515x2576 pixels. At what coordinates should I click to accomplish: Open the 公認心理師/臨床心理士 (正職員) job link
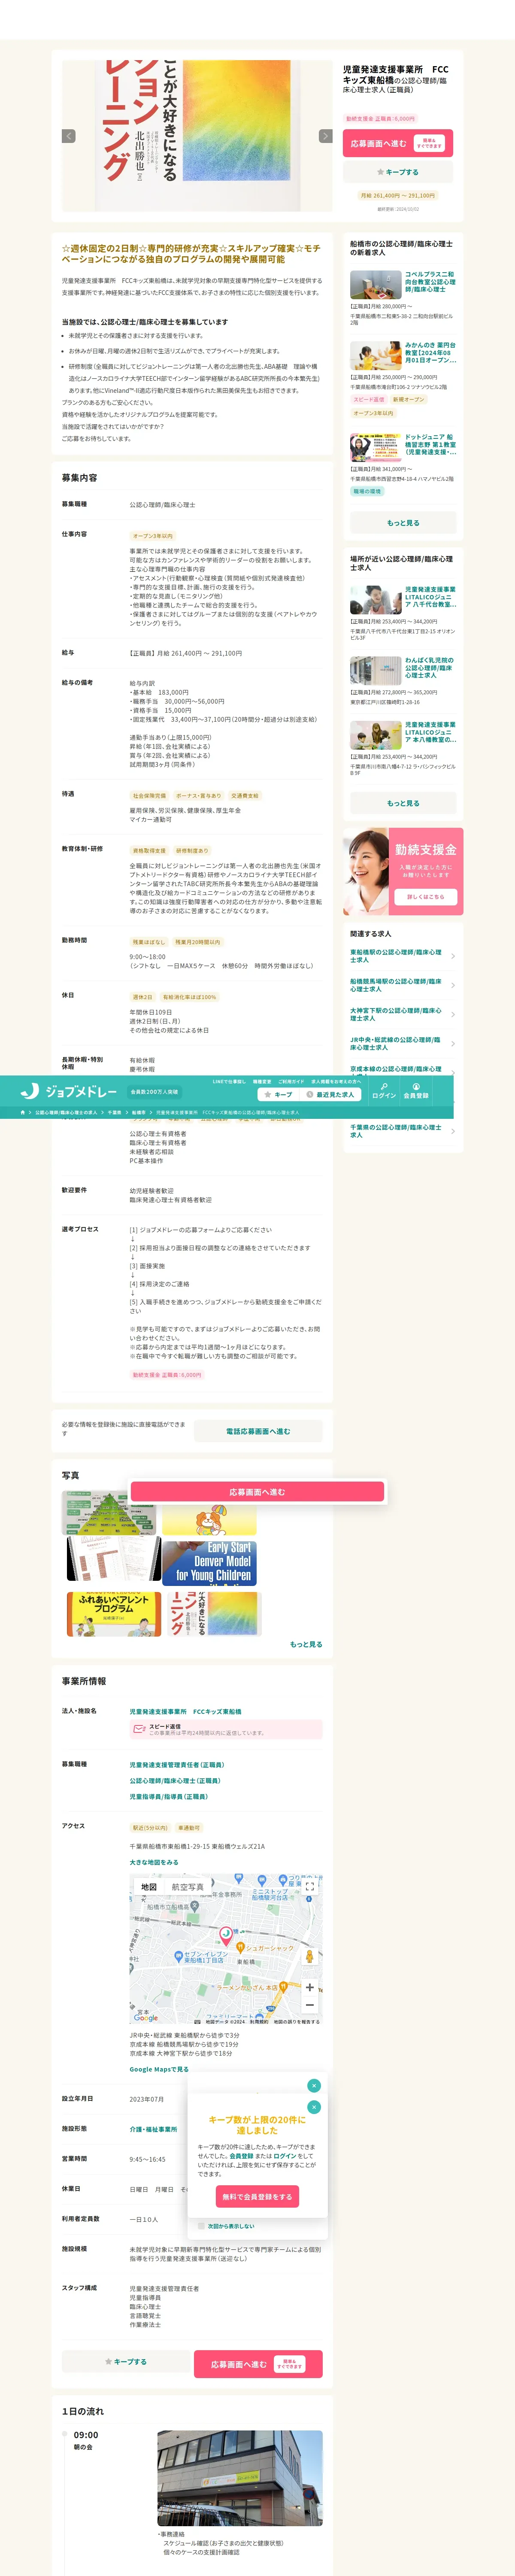(x=175, y=1781)
